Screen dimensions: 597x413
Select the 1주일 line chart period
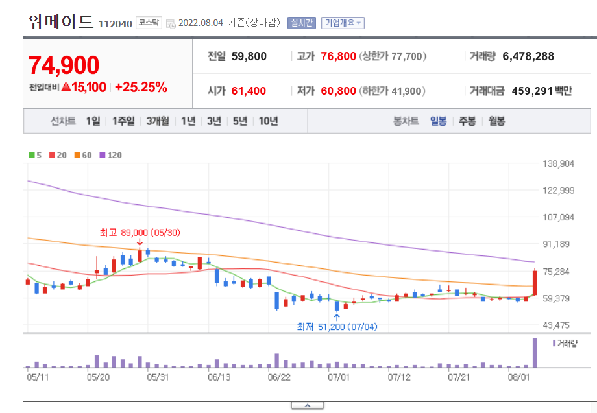pyautogui.click(x=123, y=121)
